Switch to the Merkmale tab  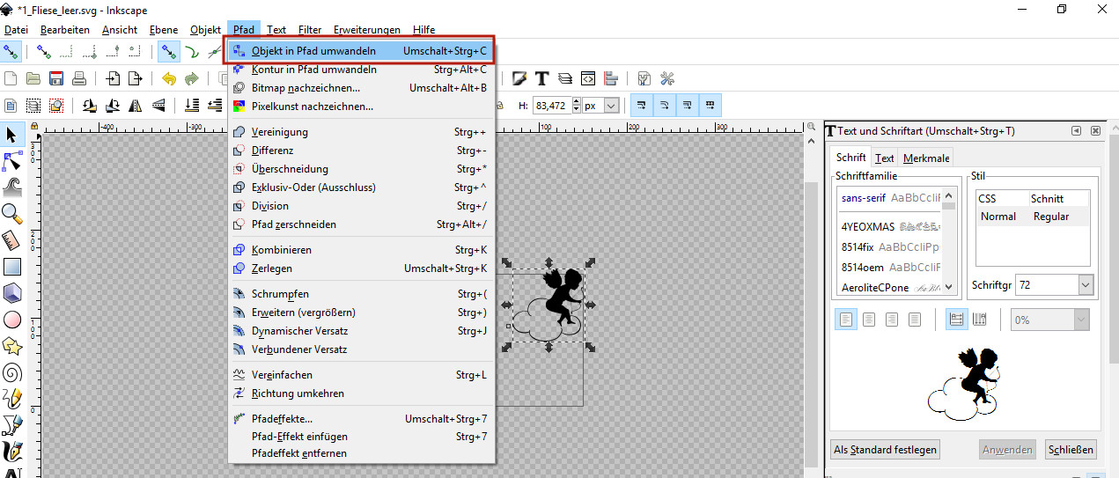[926, 158]
